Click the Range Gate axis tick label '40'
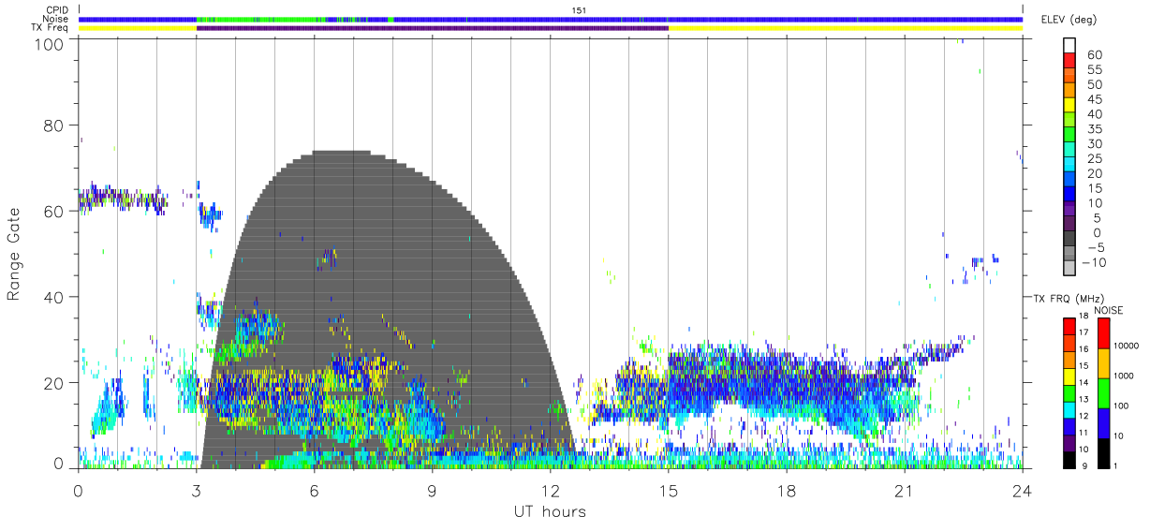The height and width of the screenshot is (531, 1150). tap(54, 297)
